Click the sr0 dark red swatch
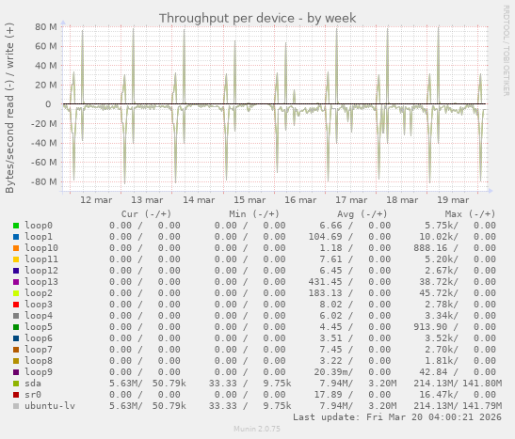515x439 pixels. (x=16, y=395)
